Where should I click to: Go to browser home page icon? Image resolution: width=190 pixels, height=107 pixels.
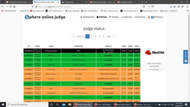click(x=14, y=7)
